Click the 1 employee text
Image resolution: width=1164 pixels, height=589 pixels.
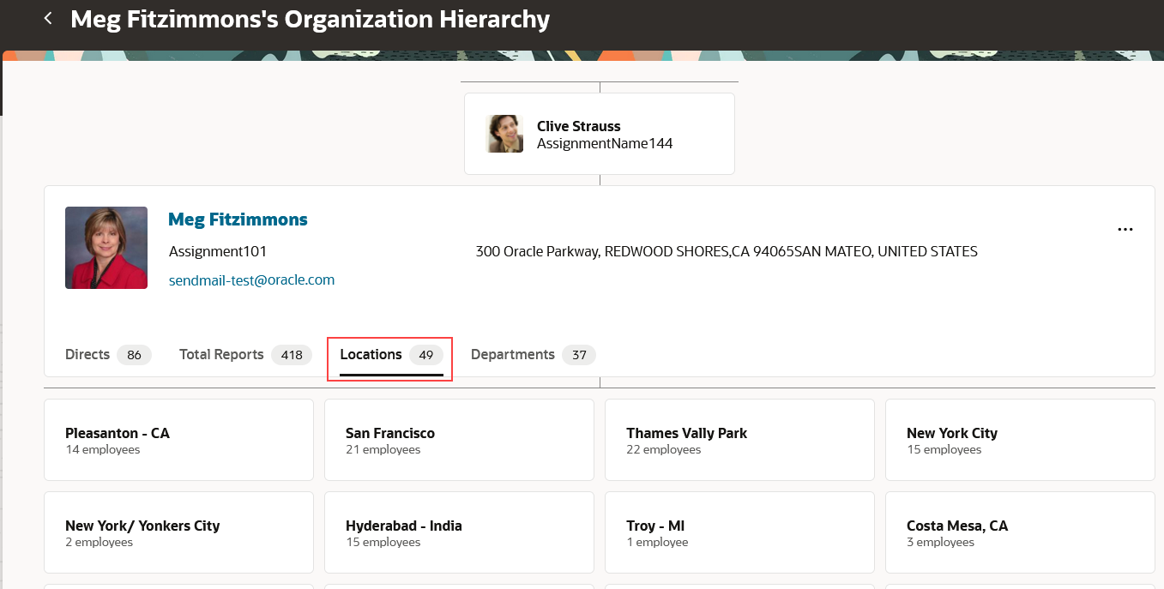coord(657,542)
